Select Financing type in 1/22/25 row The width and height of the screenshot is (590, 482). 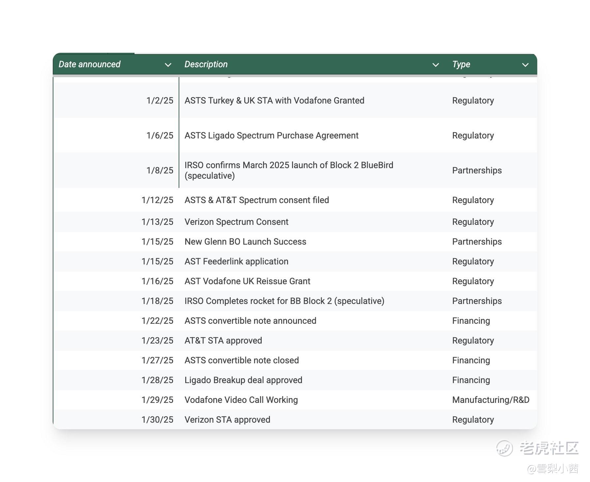click(471, 321)
